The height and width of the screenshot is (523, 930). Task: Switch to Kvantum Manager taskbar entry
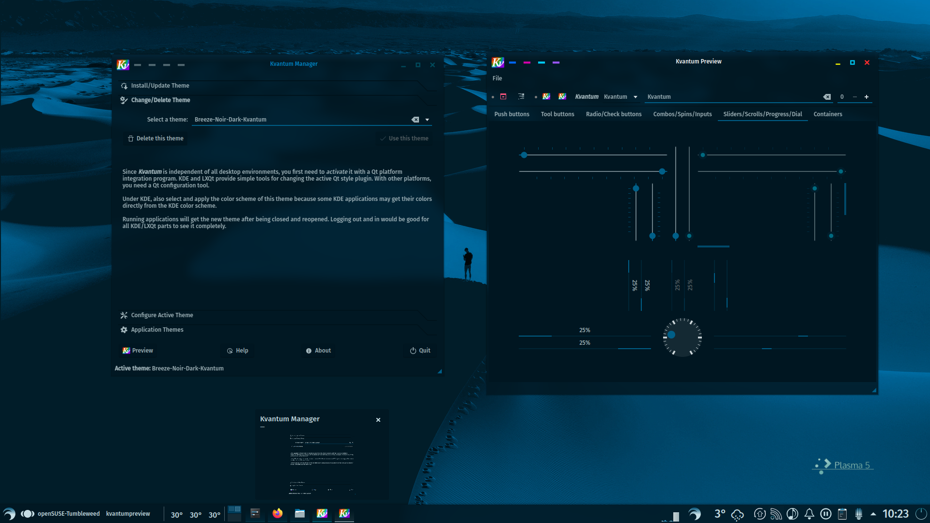tap(322, 513)
